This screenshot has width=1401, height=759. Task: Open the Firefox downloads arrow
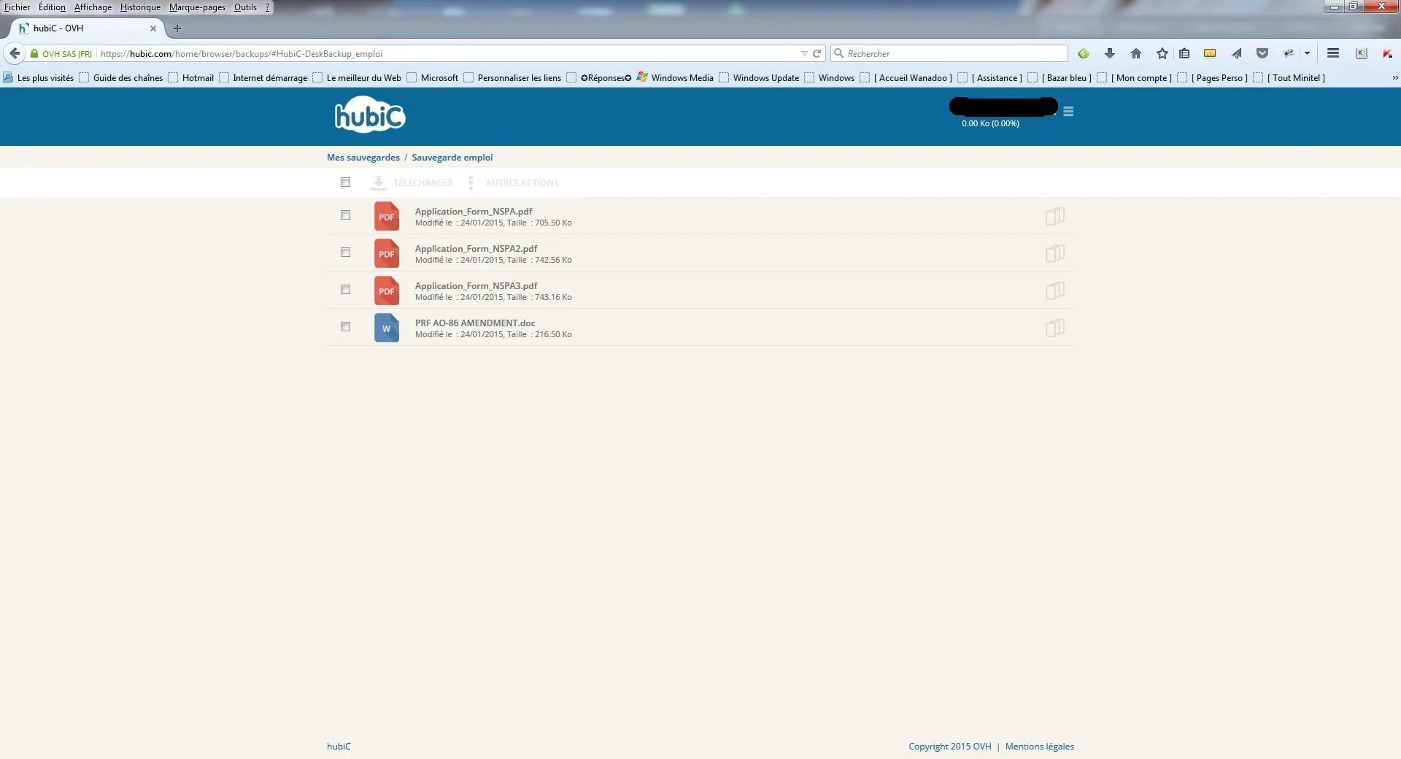[x=1110, y=53]
